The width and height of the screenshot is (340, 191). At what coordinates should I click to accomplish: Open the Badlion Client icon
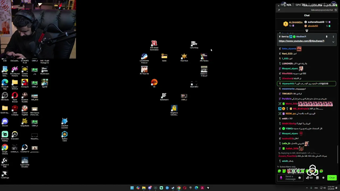pyautogui.click(x=65, y=136)
